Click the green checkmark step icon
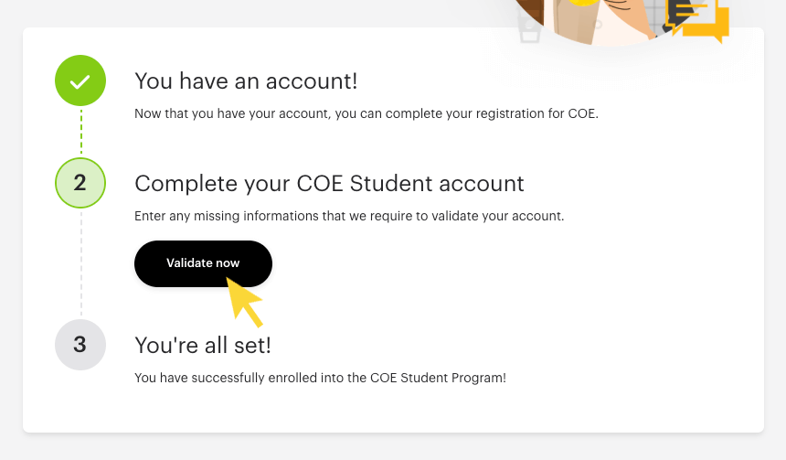 click(80, 80)
